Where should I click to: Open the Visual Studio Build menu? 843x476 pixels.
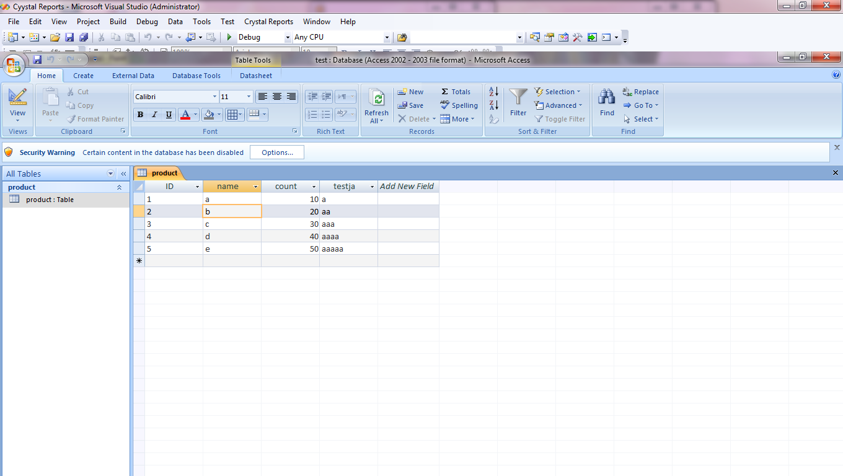coord(118,22)
